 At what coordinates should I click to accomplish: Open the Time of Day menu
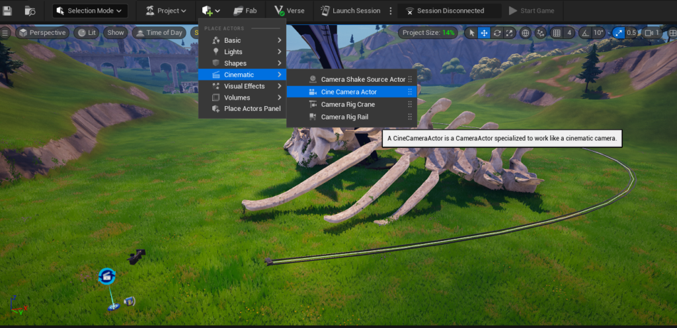pos(159,33)
